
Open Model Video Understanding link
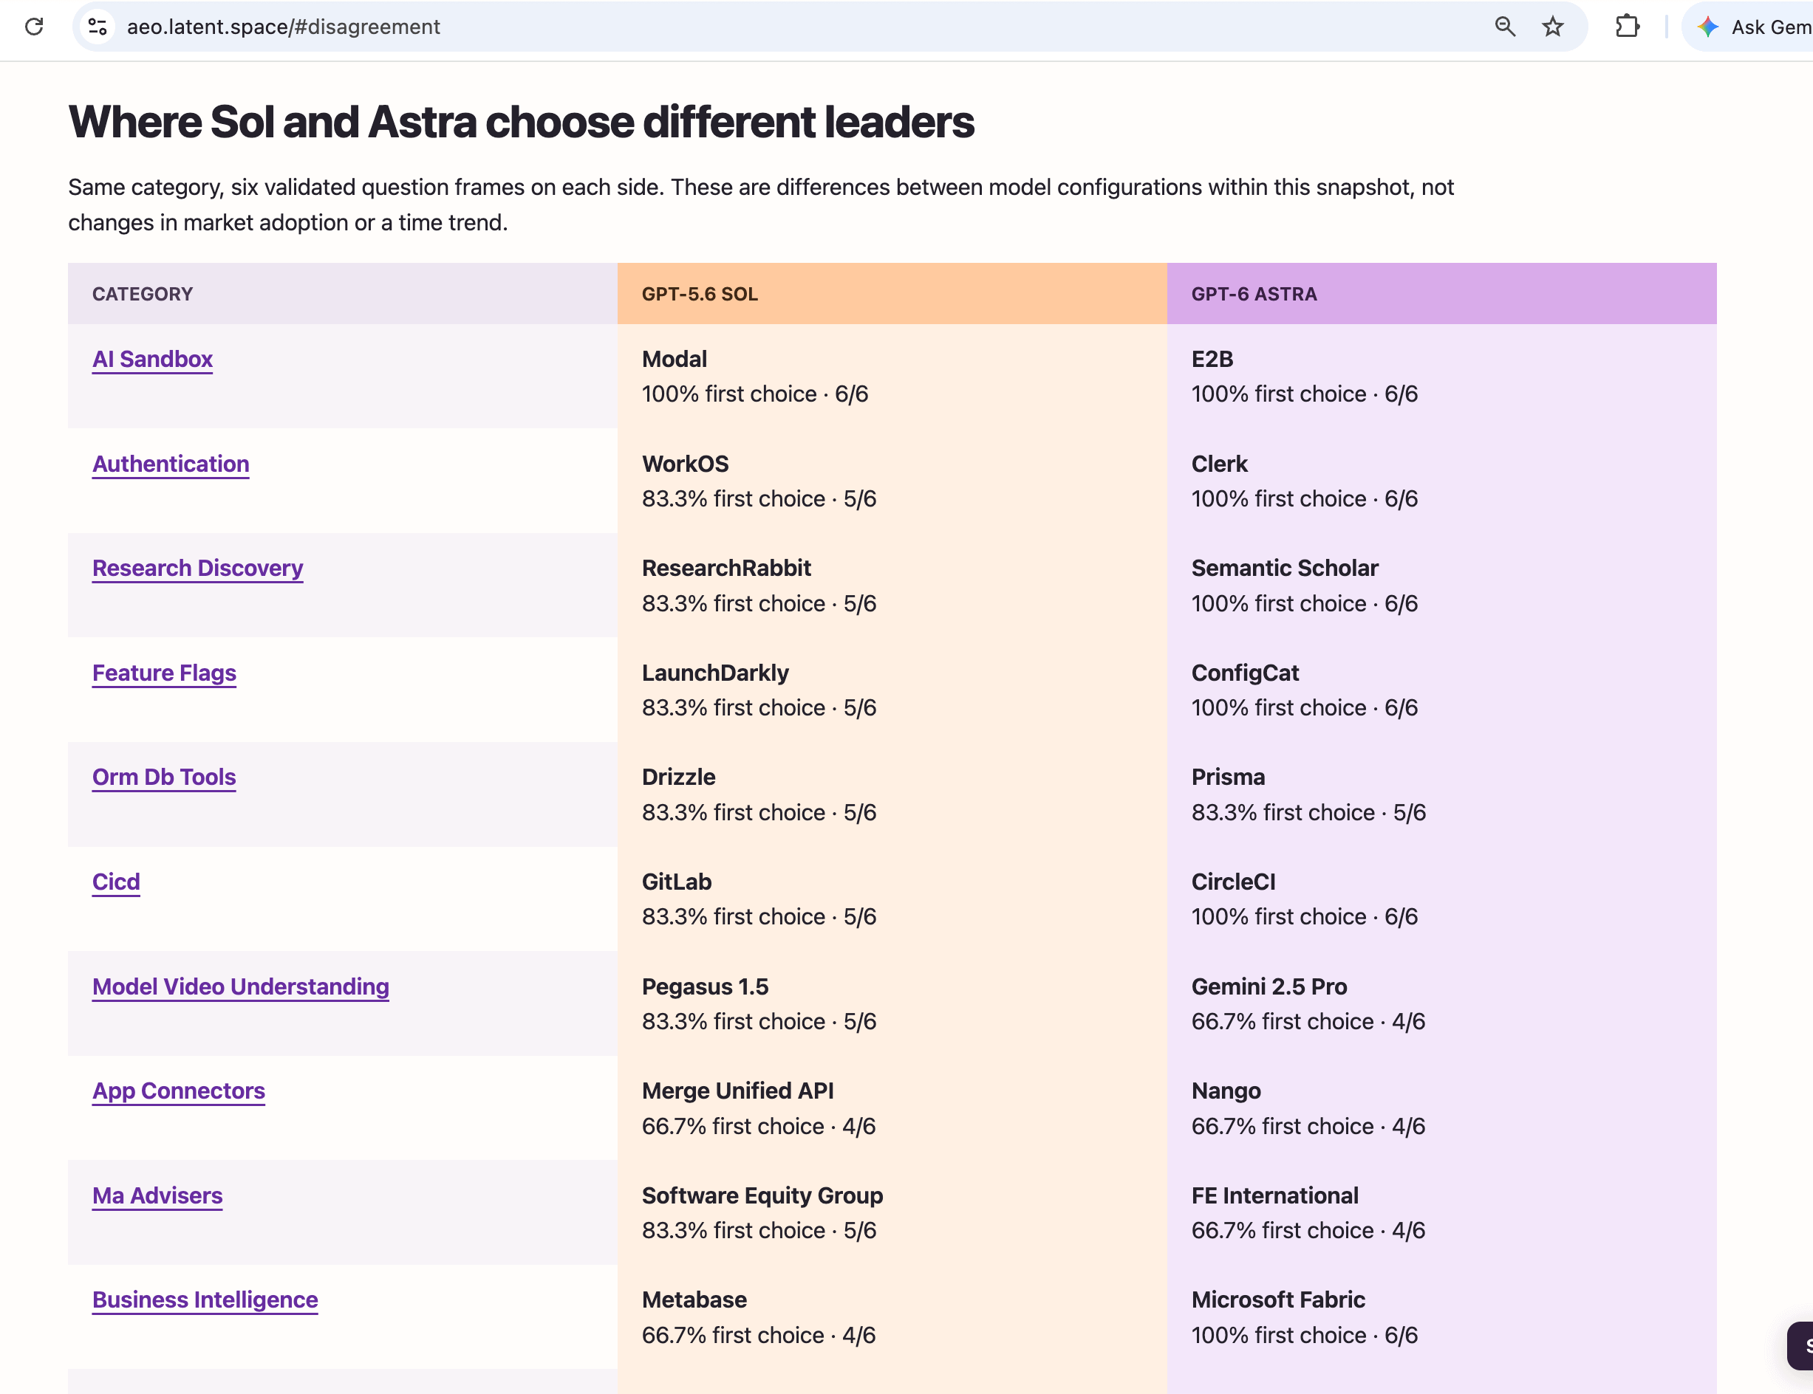tap(241, 986)
